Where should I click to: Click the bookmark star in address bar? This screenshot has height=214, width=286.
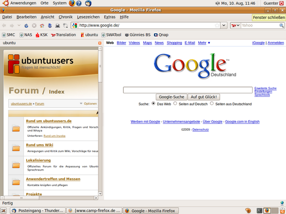point(216,26)
